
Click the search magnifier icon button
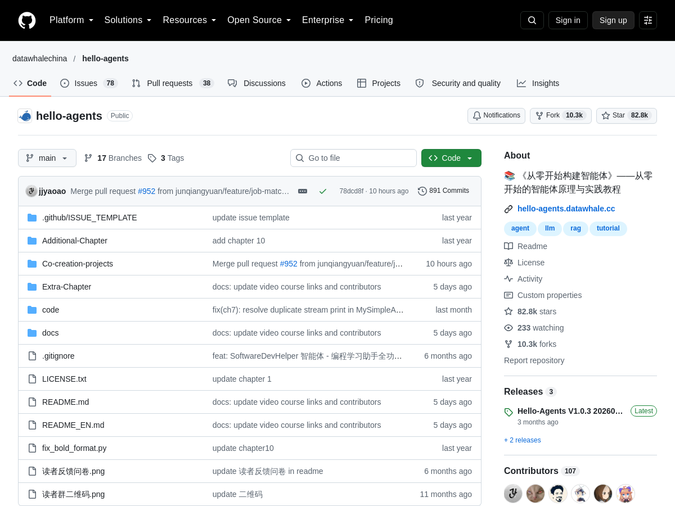pos(532,20)
